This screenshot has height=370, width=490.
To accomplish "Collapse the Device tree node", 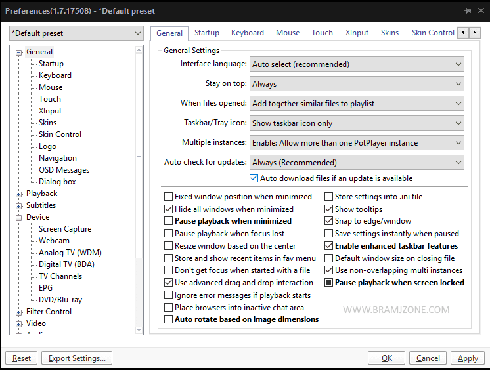I will point(19,218).
